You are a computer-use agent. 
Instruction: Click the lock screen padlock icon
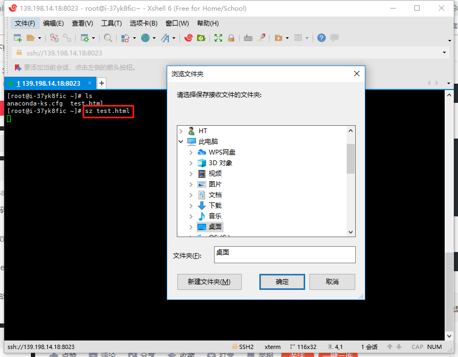[231, 38]
